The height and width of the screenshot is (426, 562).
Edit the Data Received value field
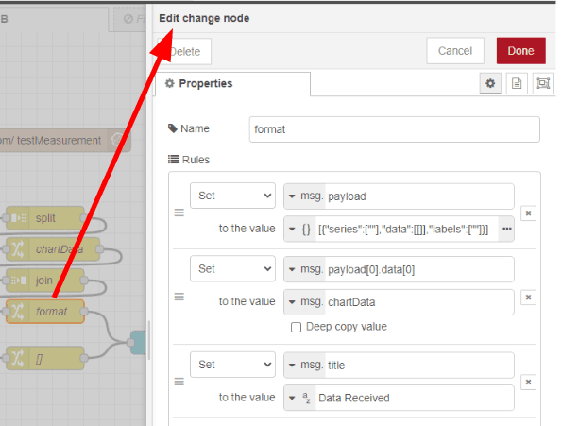(415, 398)
